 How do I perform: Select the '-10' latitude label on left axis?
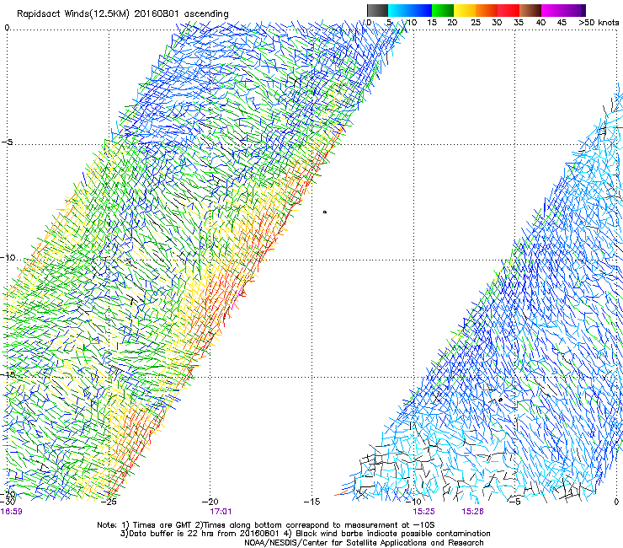click(8, 258)
